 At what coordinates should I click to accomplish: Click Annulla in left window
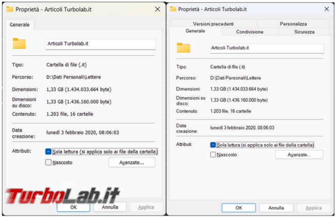[110, 207]
